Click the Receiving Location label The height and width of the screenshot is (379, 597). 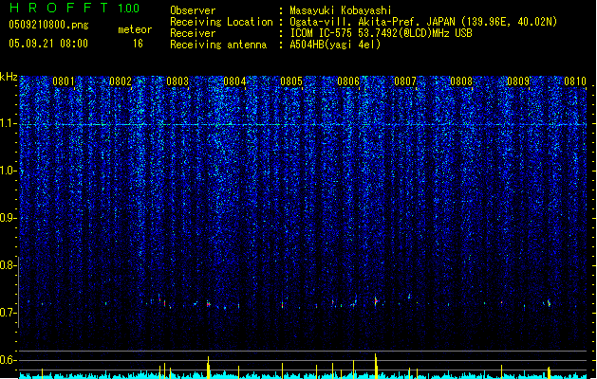(221, 22)
